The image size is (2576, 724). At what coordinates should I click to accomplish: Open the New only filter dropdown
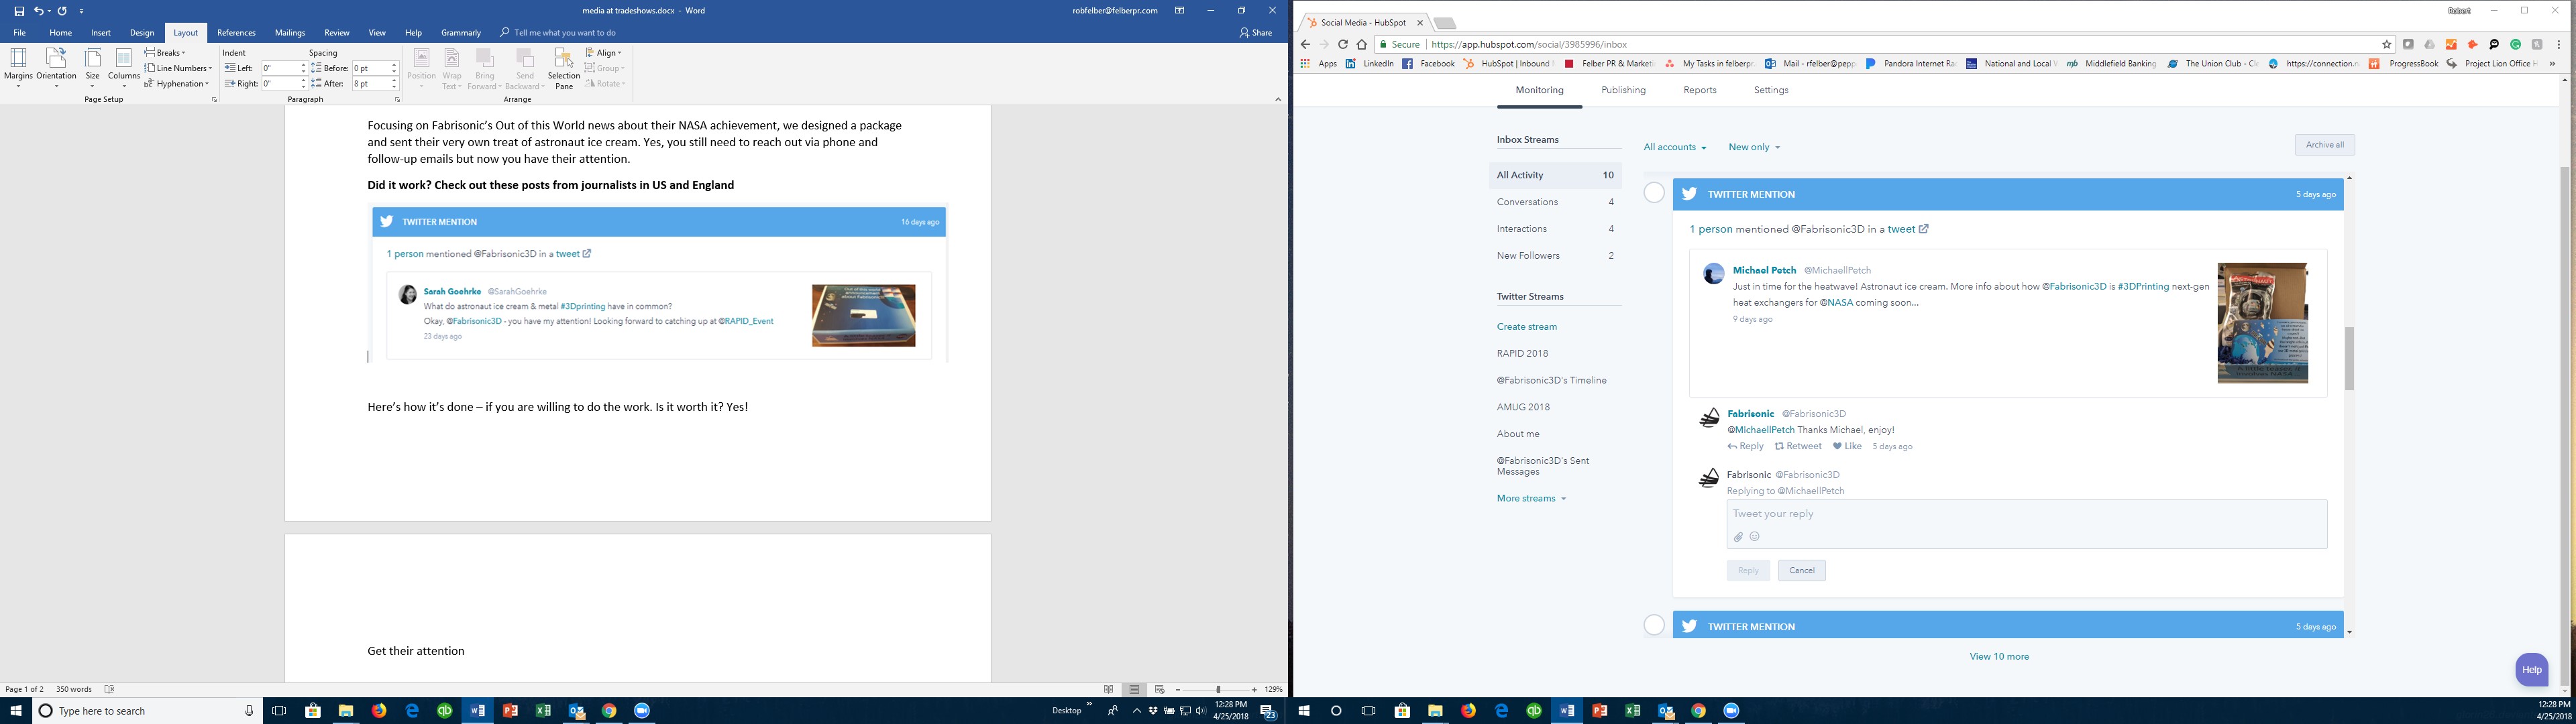point(1754,147)
